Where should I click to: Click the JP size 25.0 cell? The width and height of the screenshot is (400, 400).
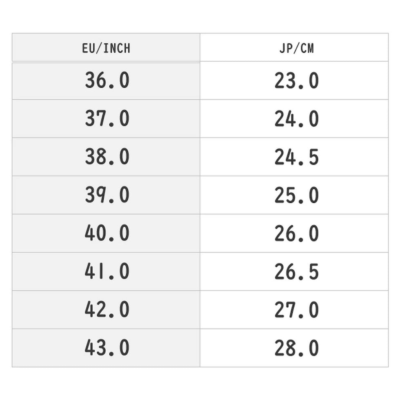(x=296, y=195)
